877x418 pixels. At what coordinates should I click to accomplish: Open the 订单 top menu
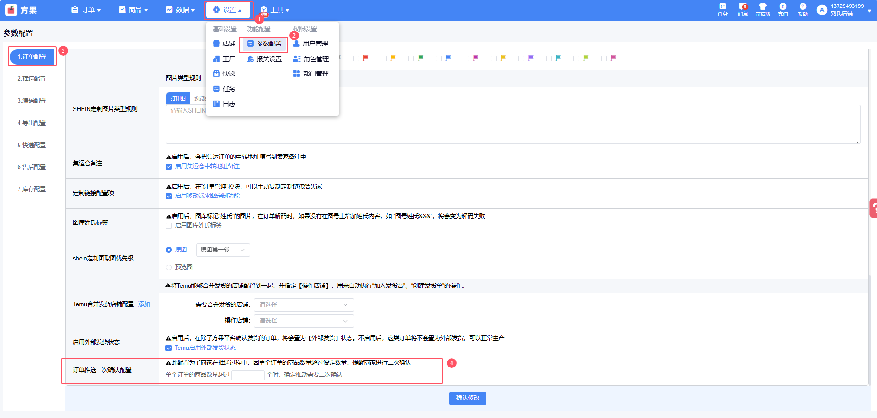pos(86,10)
